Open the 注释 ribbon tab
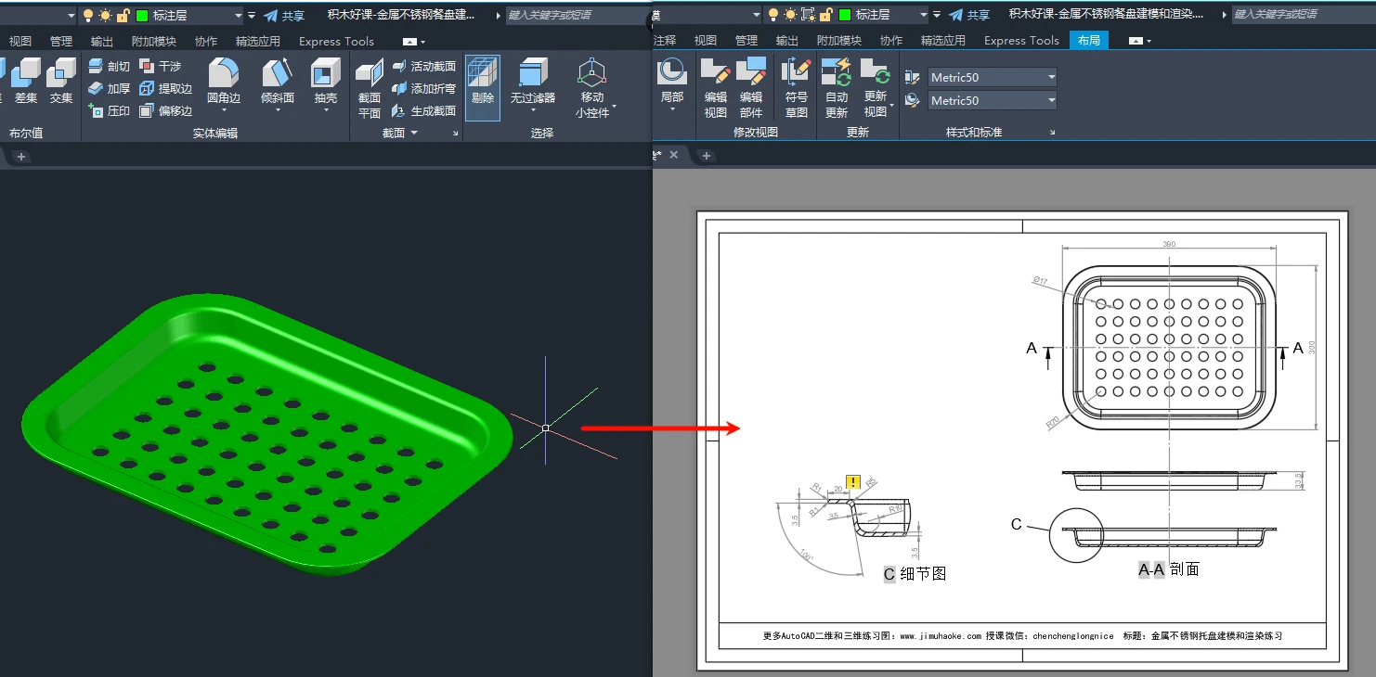Image resolution: width=1376 pixels, height=677 pixels. coord(665,41)
